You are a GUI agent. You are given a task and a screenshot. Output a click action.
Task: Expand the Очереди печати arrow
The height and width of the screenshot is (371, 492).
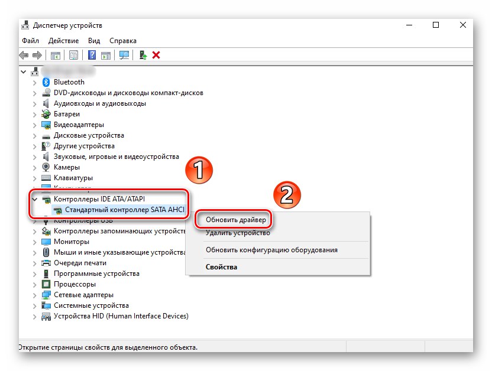pyautogui.click(x=34, y=263)
